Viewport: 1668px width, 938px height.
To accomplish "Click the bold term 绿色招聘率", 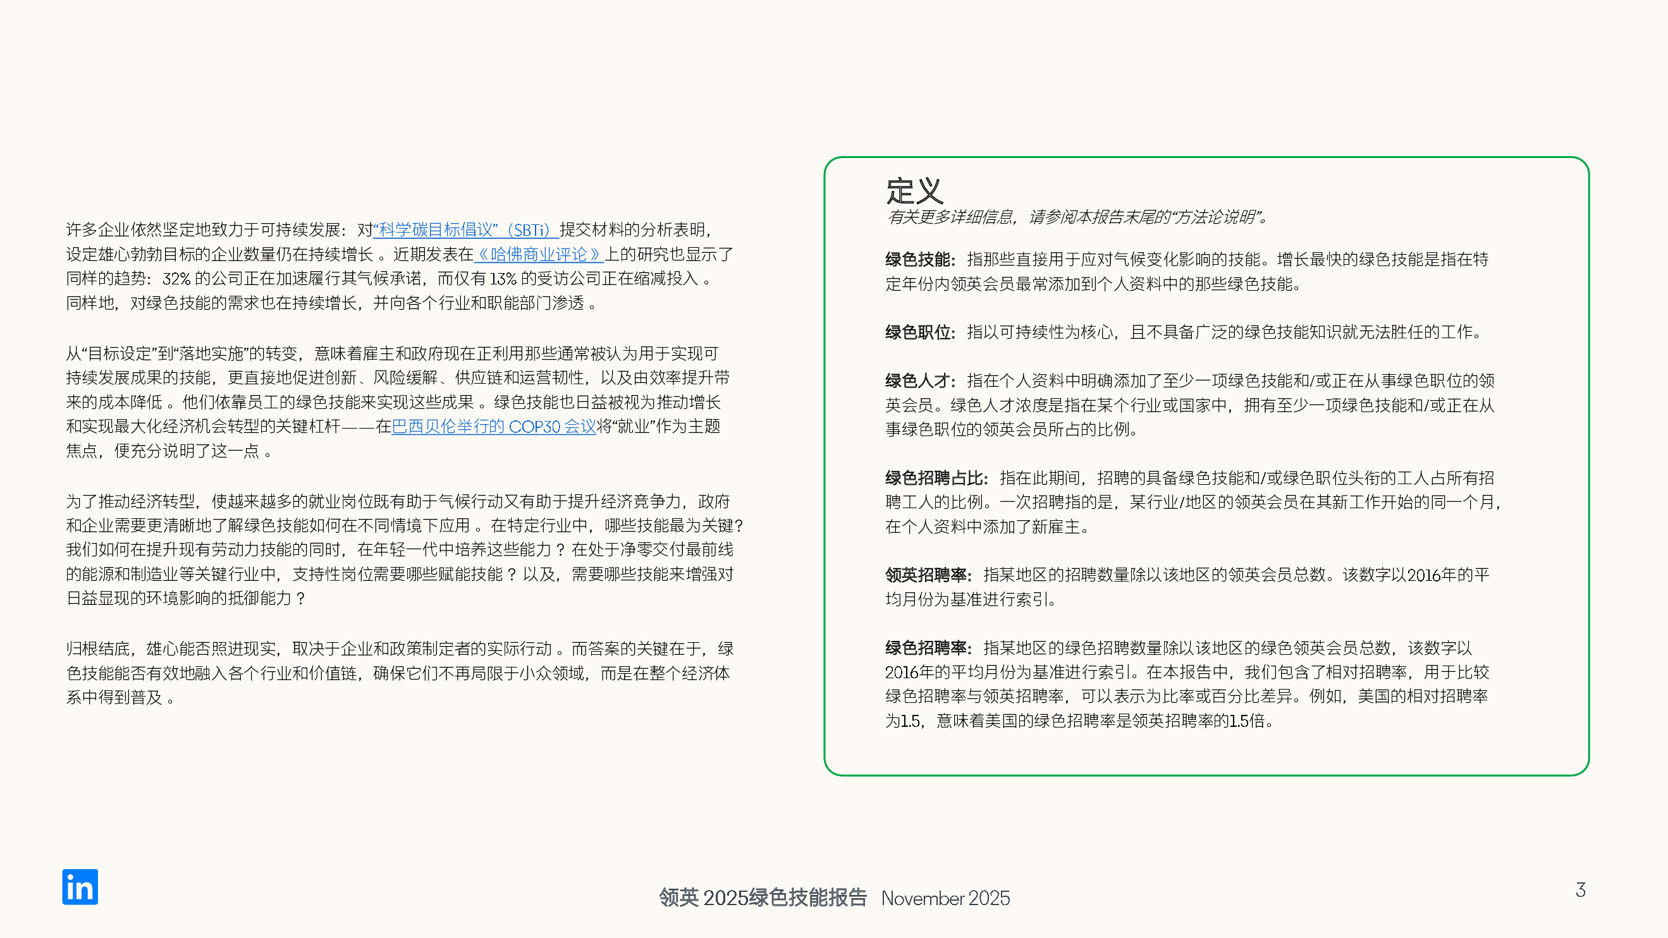I will tap(926, 648).
